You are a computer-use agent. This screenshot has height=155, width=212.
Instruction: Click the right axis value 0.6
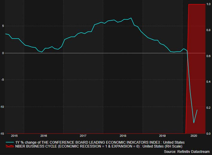pyautogui.click(x=208, y=56)
